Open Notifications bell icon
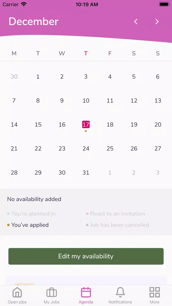The image size is (172, 306). (x=120, y=292)
